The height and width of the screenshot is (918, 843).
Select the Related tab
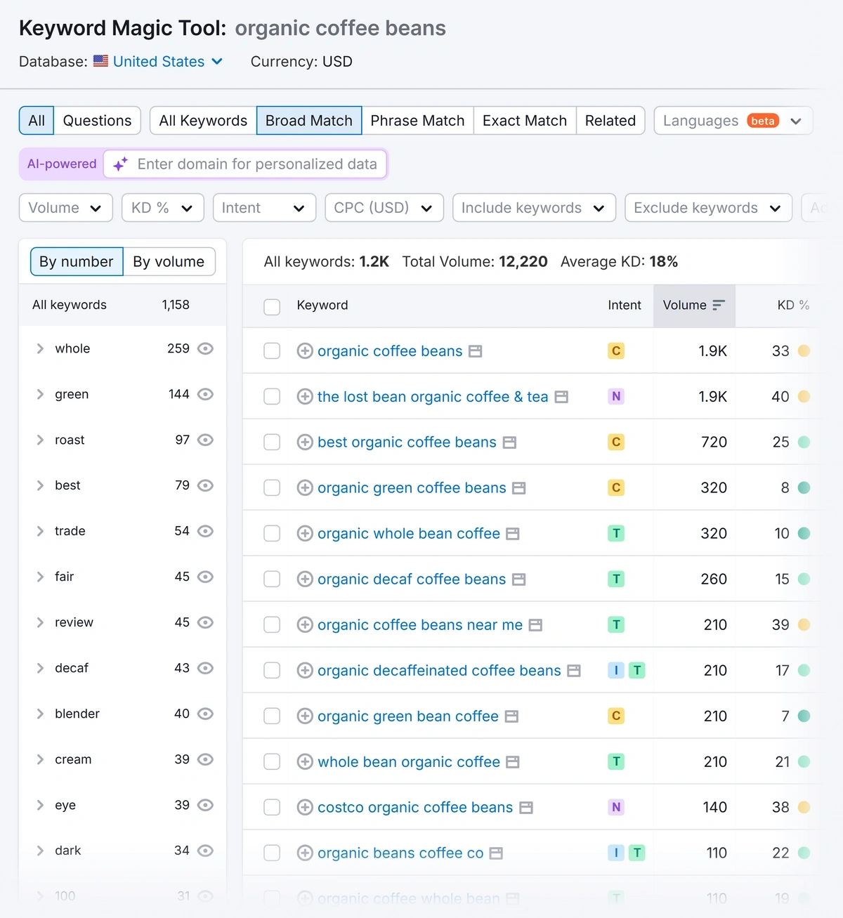(x=610, y=121)
